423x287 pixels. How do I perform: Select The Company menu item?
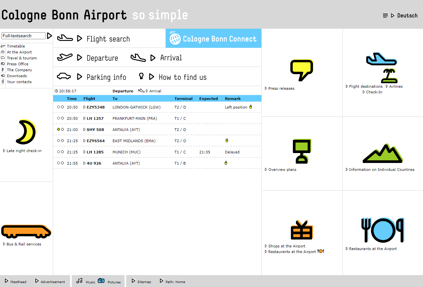tap(19, 70)
